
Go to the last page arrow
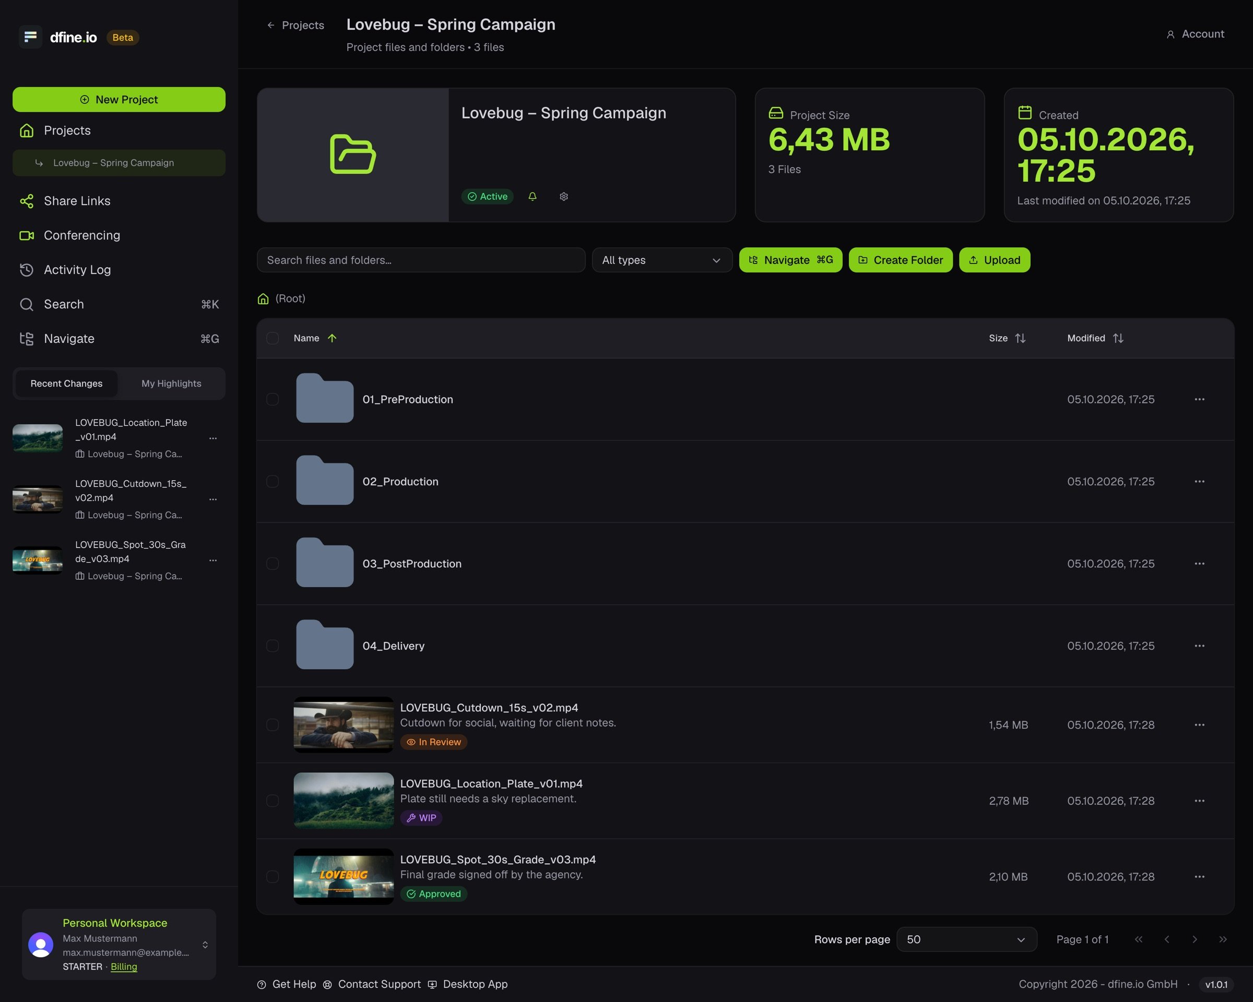tap(1223, 939)
